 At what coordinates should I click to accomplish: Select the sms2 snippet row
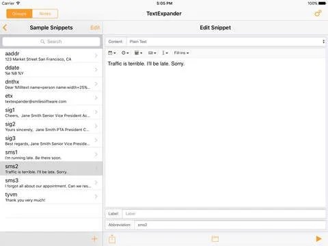point(51,169)
